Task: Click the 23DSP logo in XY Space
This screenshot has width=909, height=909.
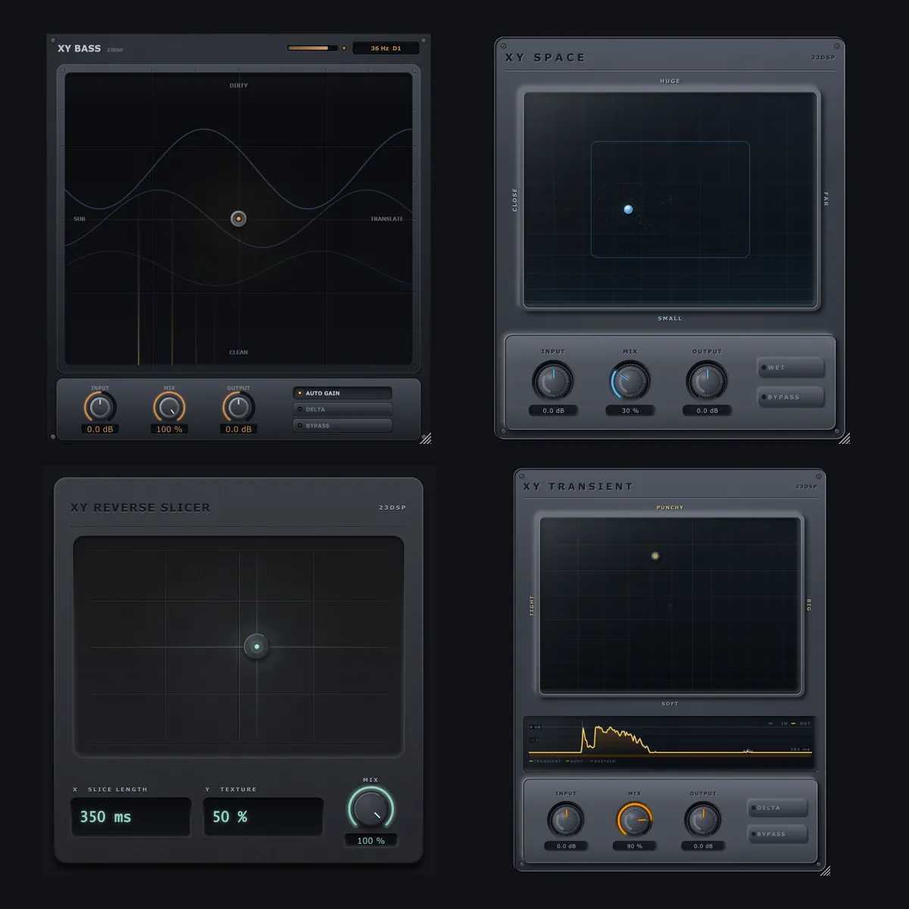Action: [x=823, y=58]
